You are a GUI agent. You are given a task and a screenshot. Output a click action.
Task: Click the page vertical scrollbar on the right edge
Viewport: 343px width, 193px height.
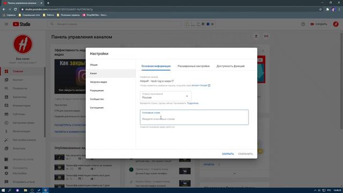click(342, 81)
